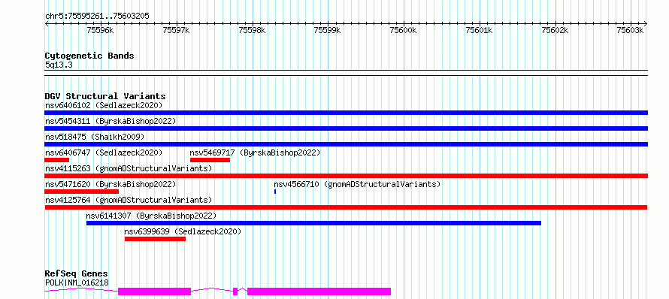Click the first magenta POLK exon block
This screenshot has height=299, width=669.
[154, 291]
